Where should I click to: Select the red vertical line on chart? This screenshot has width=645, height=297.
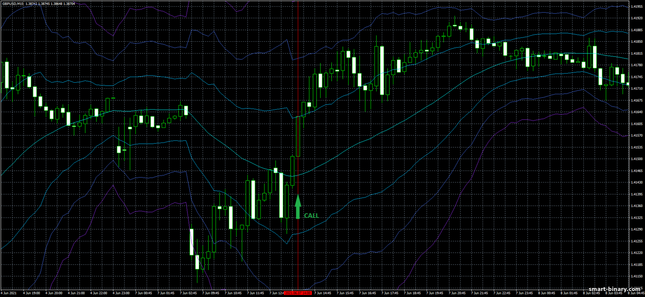coord(298,145)
